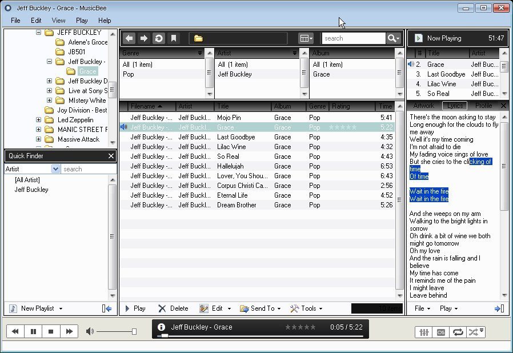Click the Tools hammer icon
513x353 pixels.
pos(294,308)
